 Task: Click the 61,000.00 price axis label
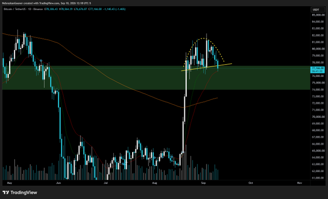click(318, 178)
